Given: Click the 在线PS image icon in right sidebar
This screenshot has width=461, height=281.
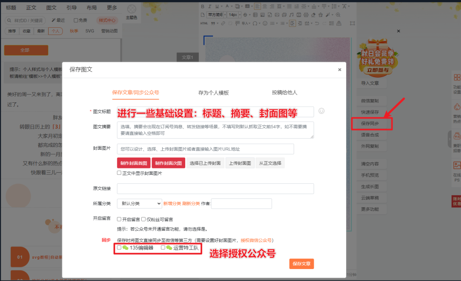Looking at the screenshot, I should (x=457, y=165).
